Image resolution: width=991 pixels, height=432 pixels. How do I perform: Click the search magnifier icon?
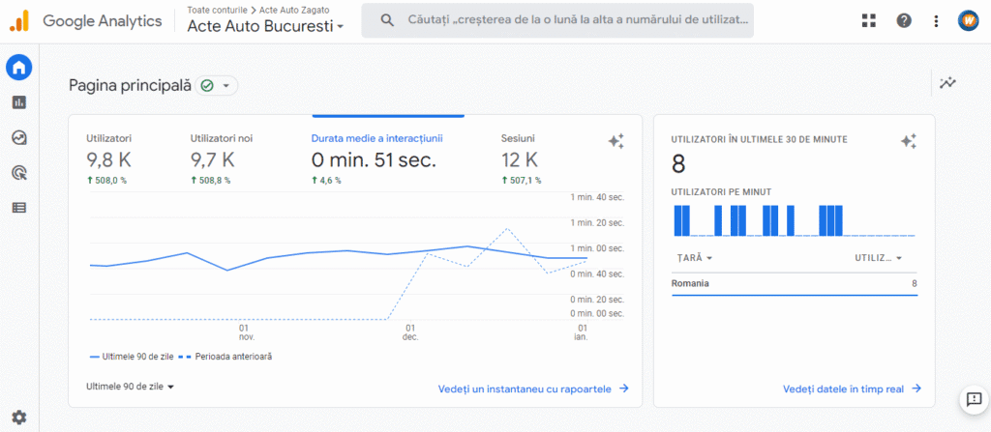[x=387, y=20]
